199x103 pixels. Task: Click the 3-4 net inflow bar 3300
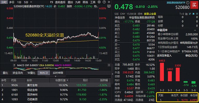[x=178, y=74]
